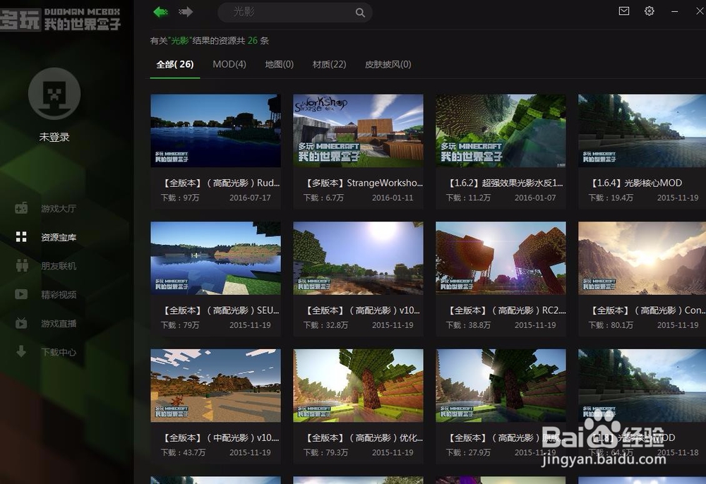The width and height of the screenshot is (706, 484).
Task: Open the SEU... shader thumbnail
Action: click(215, 258)
